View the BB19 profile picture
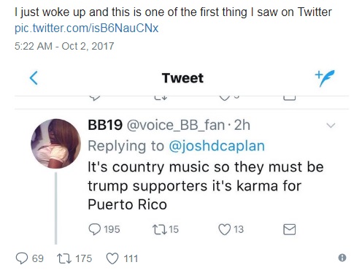This screenshot has height=273, width=362. (x=55, y=144)
